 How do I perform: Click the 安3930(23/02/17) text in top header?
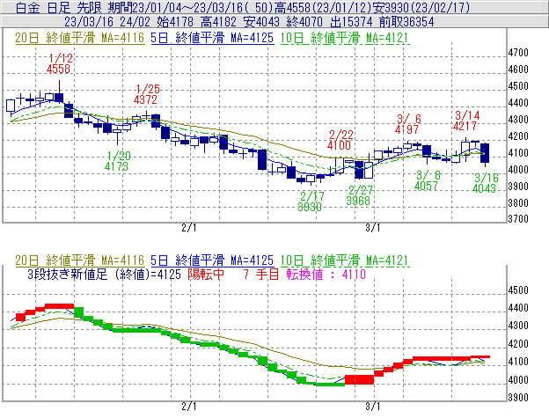(421, 8)
